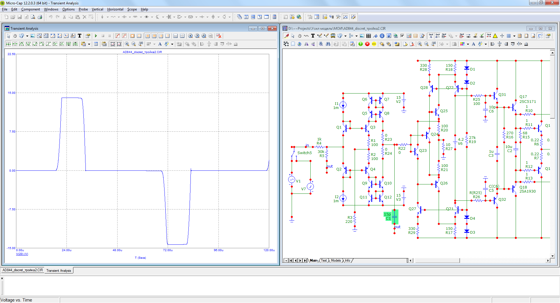Select the Text tool in schematic toolbar
This screenshot has height=303, width=560.
[x=313, y=36]
